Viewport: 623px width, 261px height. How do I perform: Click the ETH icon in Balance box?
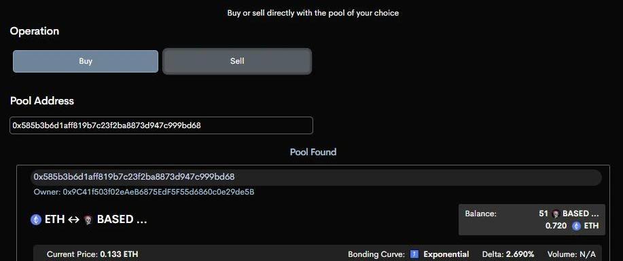[576, 226]
